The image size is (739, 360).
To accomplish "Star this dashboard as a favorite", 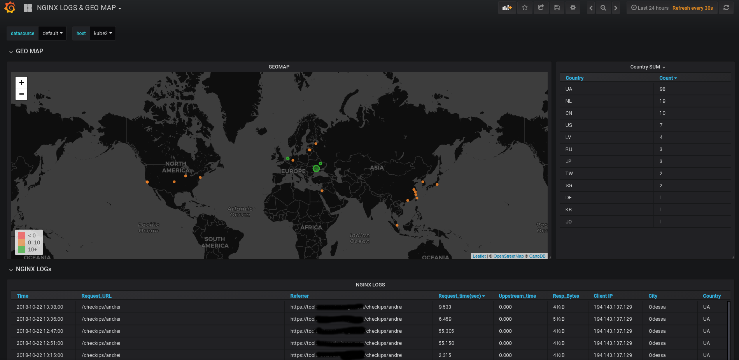I will click(525, 8).
